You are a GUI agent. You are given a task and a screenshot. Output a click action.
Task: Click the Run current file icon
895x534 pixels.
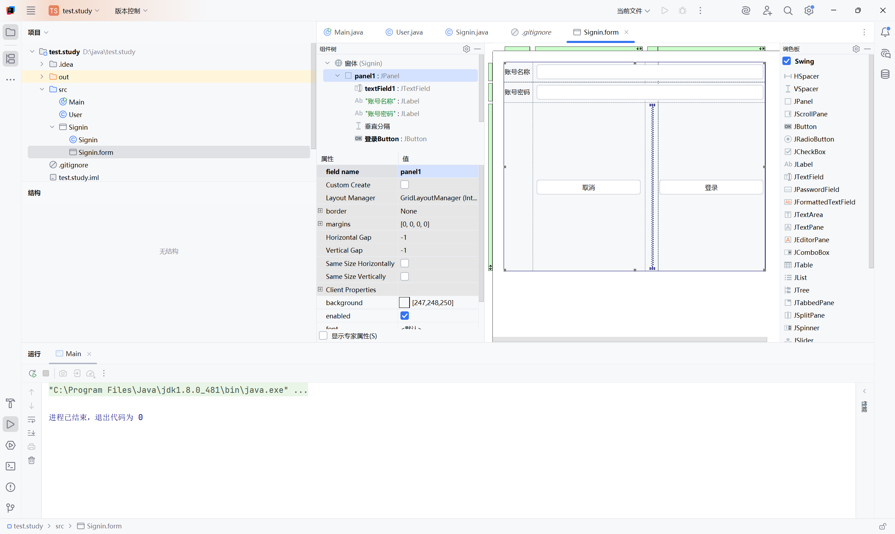[x=665, y=10]
